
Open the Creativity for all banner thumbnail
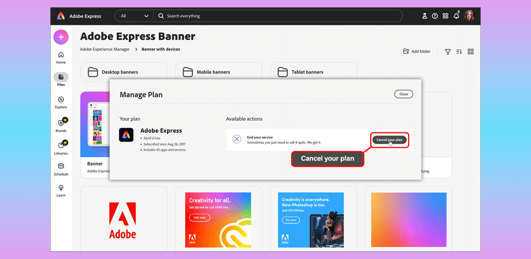coord(218,220)
